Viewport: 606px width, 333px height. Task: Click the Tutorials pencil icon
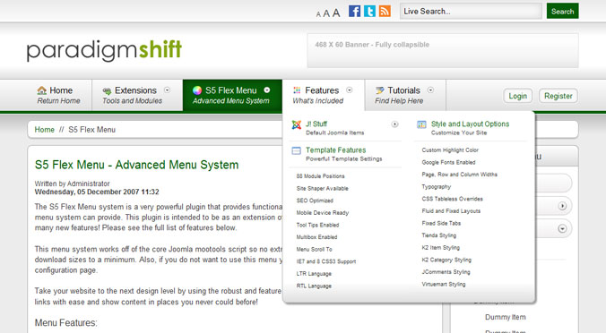[380, 90]
